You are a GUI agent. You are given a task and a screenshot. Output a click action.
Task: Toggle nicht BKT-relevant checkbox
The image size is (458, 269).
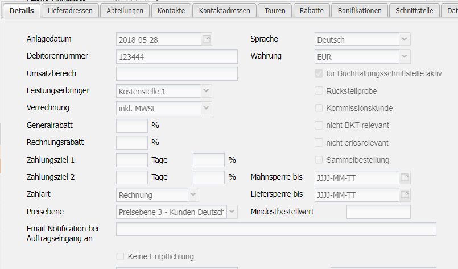pos(319,125)
